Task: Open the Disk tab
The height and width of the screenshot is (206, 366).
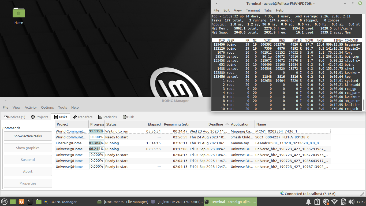Action: (x=128, y=117)
